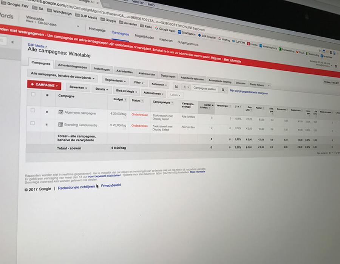The image size is (340, 264).
Task: Open the Radio bookmark folder
Action: coord(146,26)
